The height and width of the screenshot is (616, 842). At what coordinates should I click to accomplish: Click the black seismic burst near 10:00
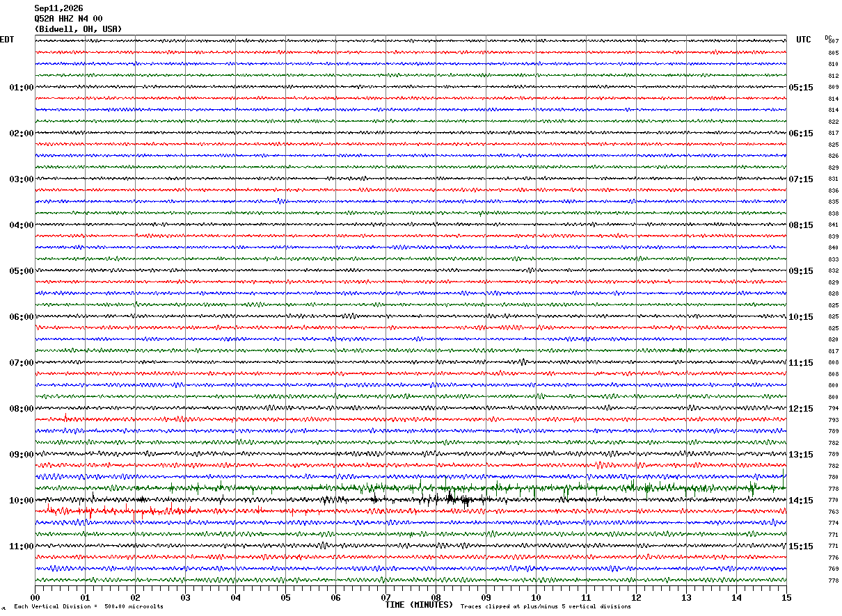point(456,499)
